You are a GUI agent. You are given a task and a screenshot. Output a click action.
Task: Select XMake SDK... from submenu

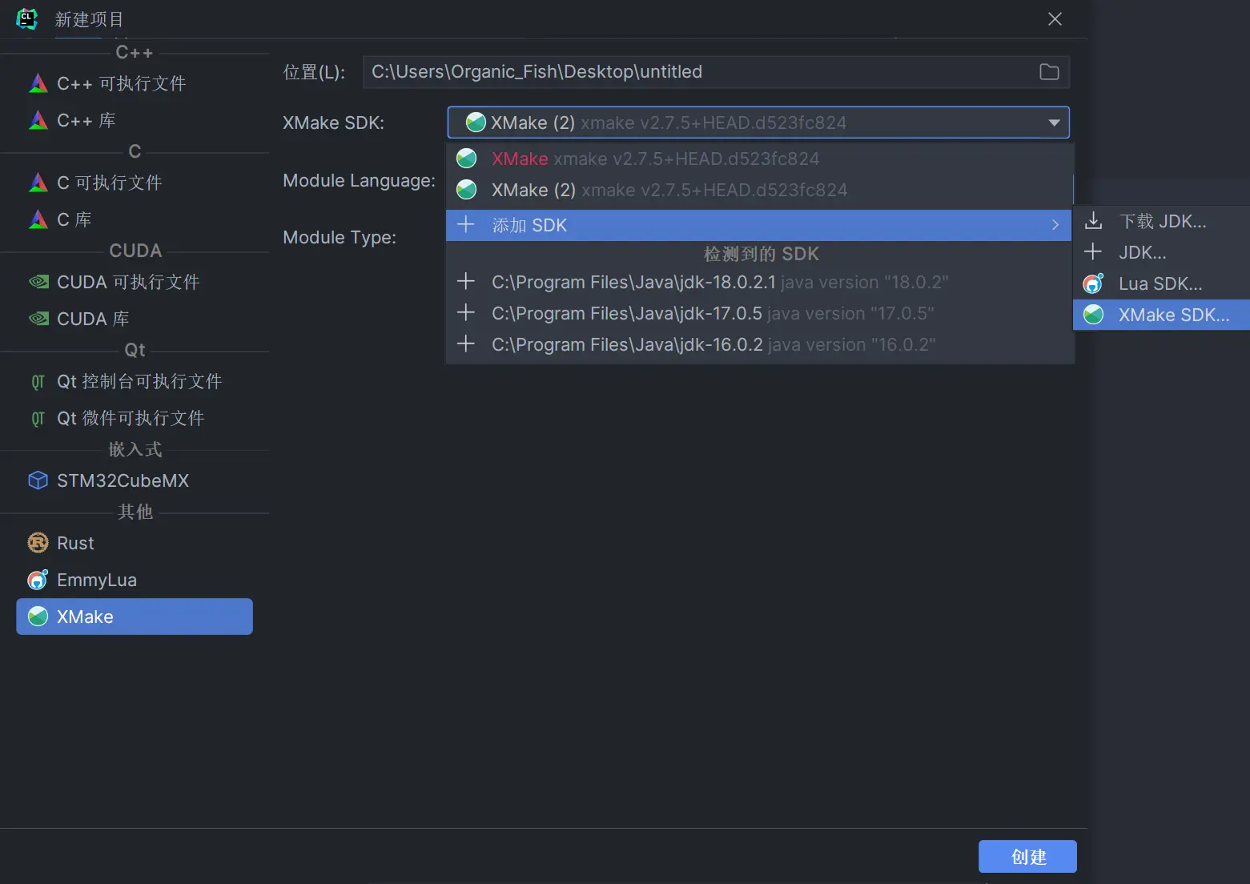pos(1162,315)
